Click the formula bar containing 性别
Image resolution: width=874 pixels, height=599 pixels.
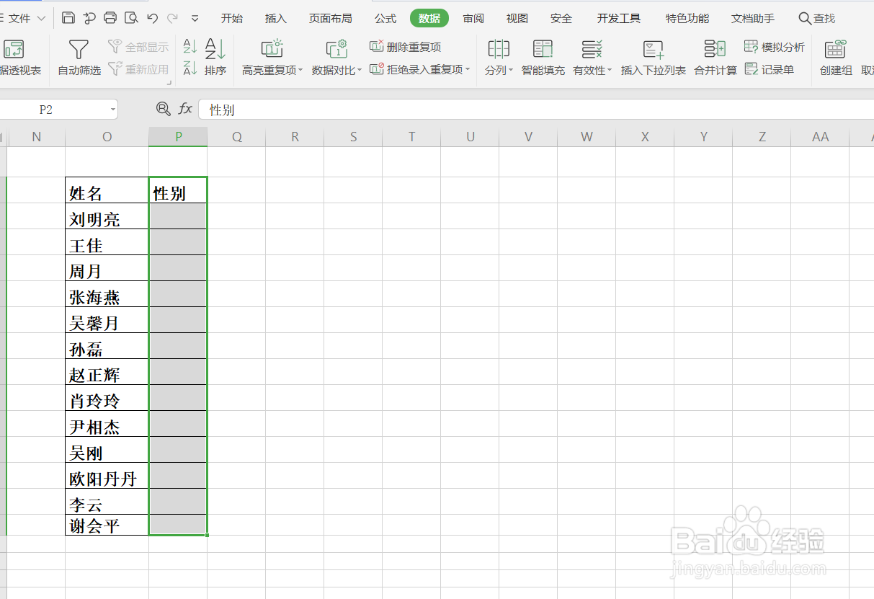(x=536, y=110)
